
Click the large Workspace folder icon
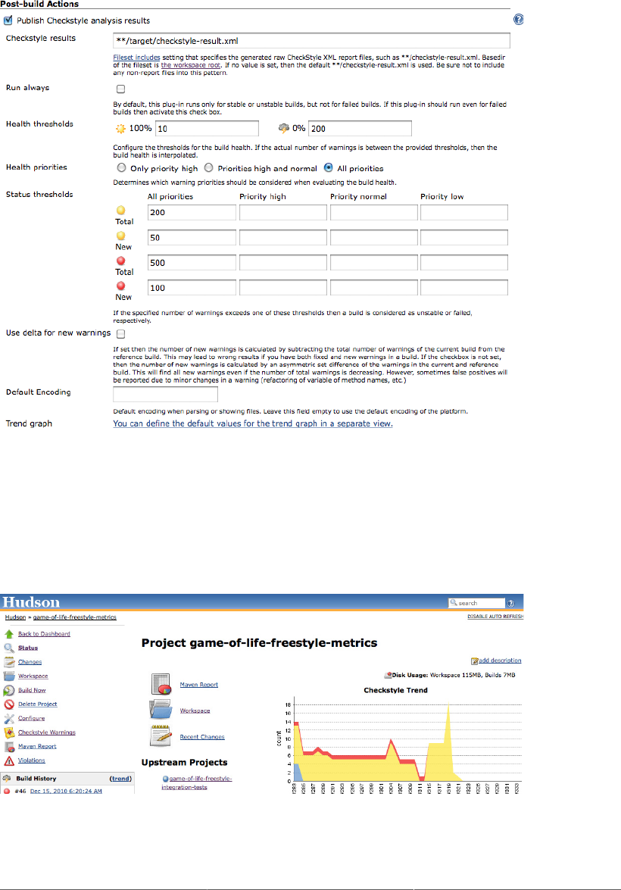coord(161,710)
